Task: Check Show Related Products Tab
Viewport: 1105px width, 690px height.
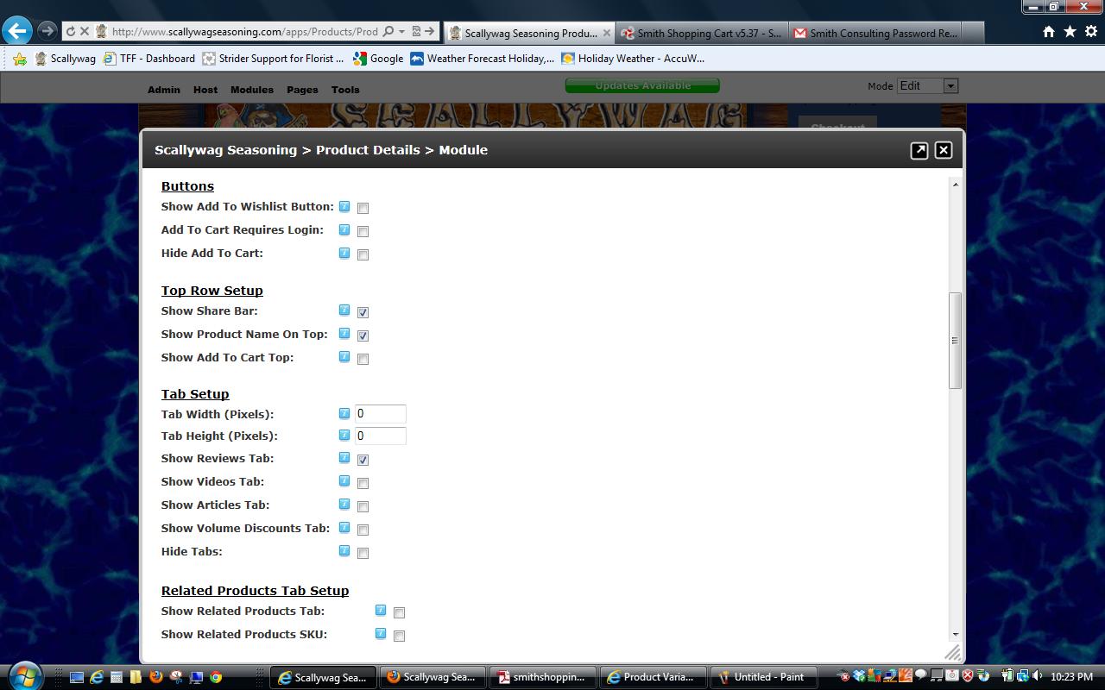Action: coord(399,612)
